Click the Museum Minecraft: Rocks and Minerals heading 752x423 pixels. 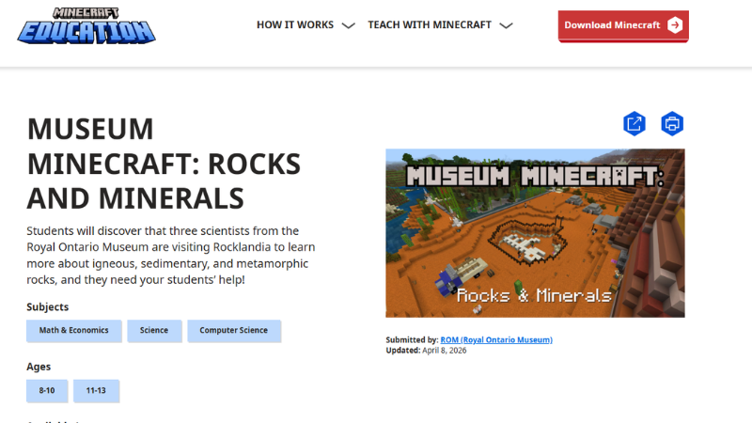tap(164, 164)
